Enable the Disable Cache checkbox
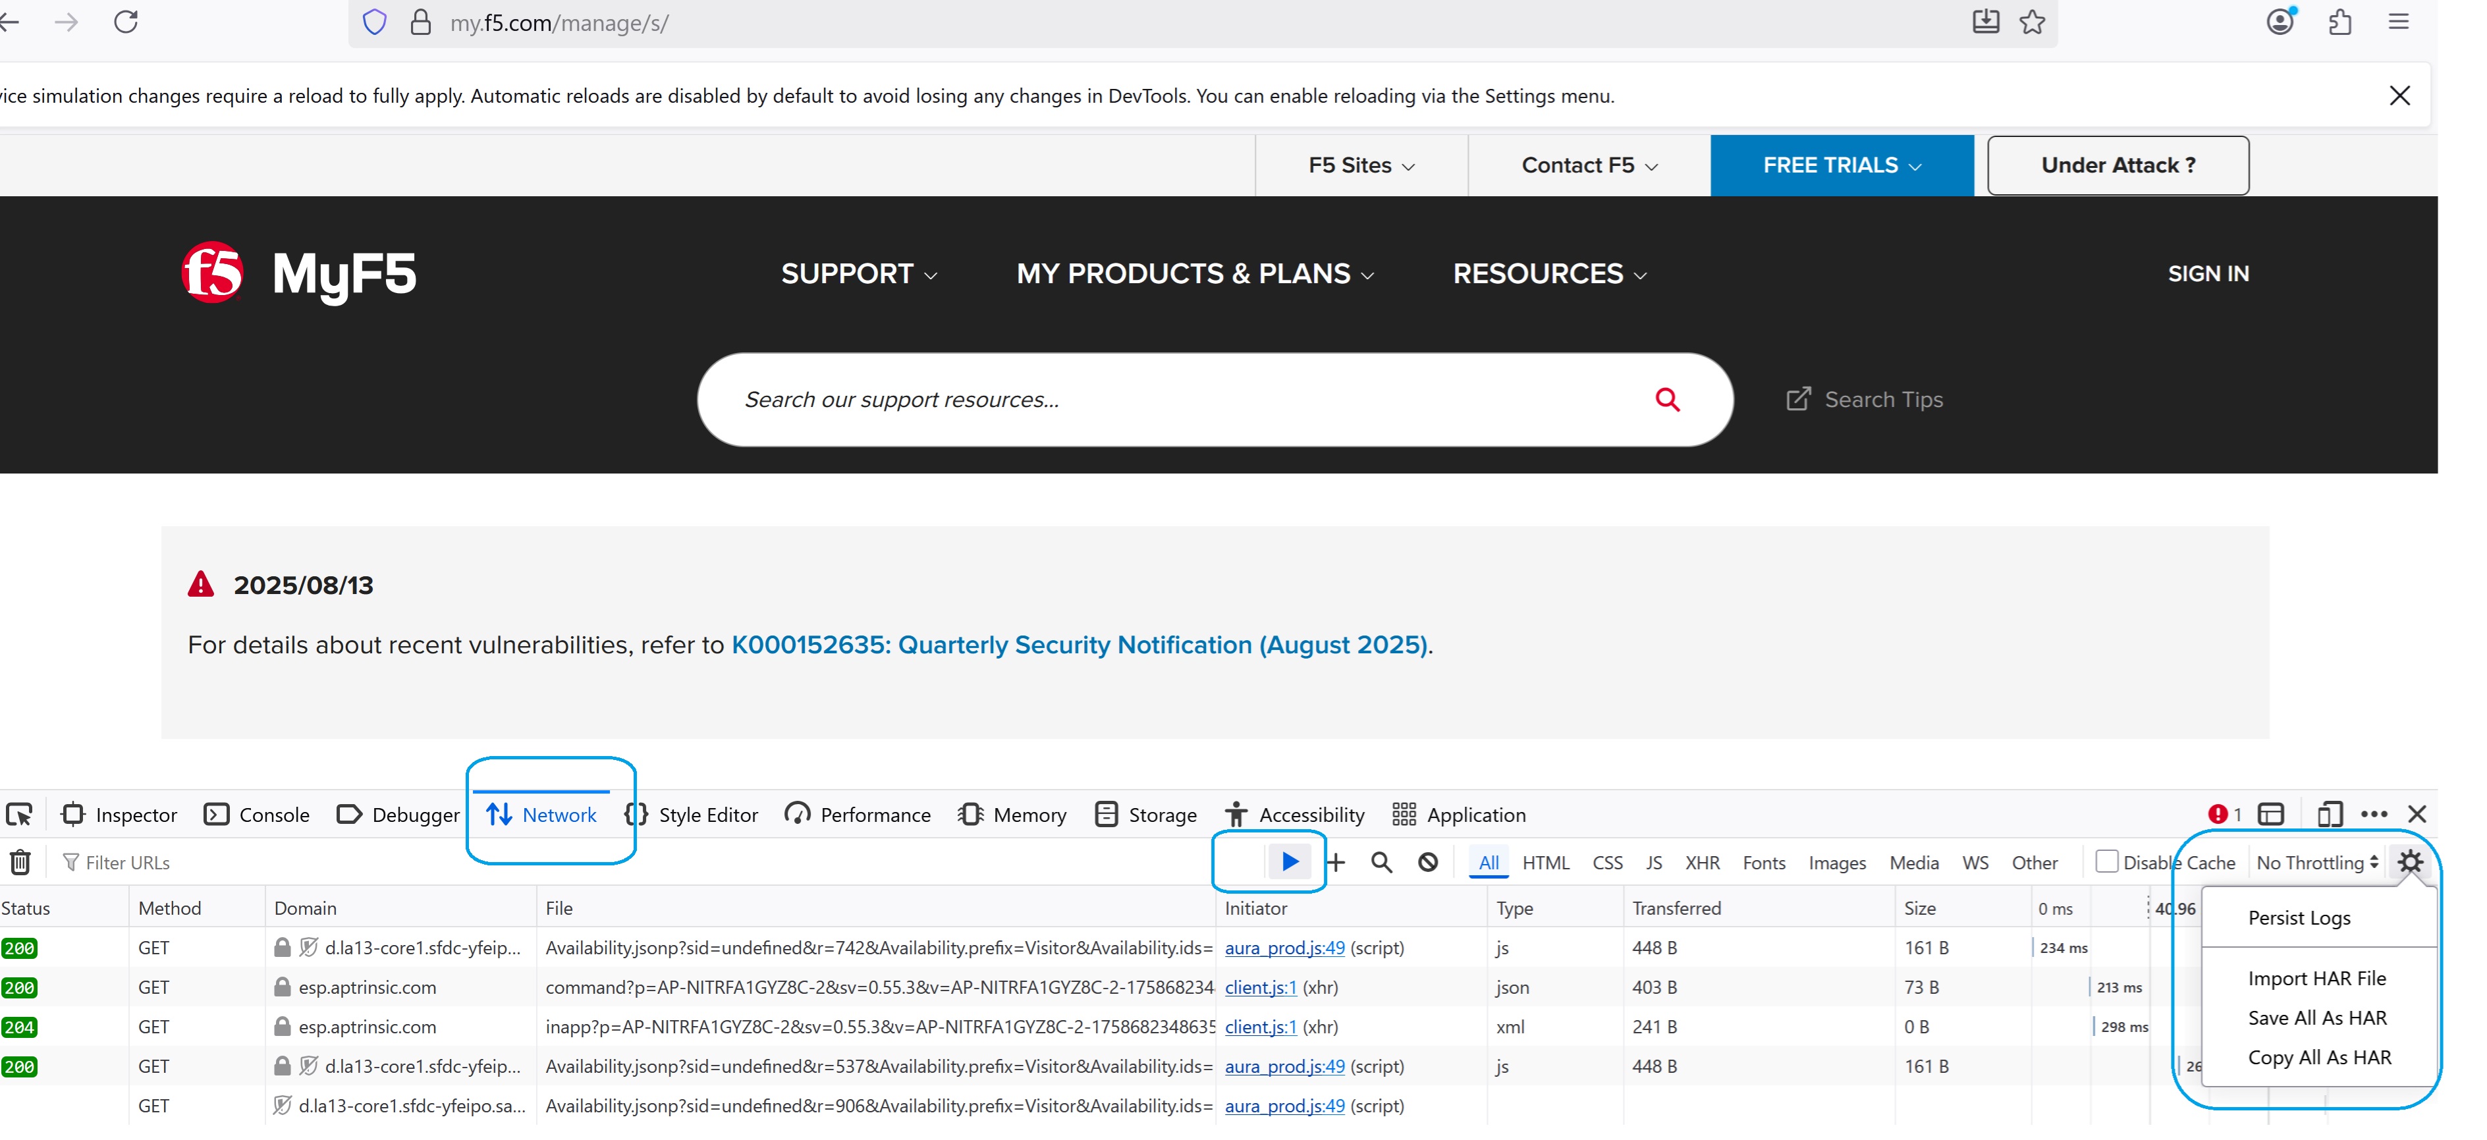 tap(2106, 861)
